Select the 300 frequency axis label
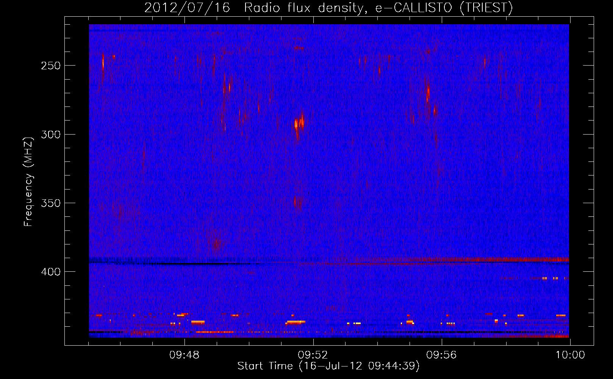Viewport: 613px width, 379px height. coord(51,135)
